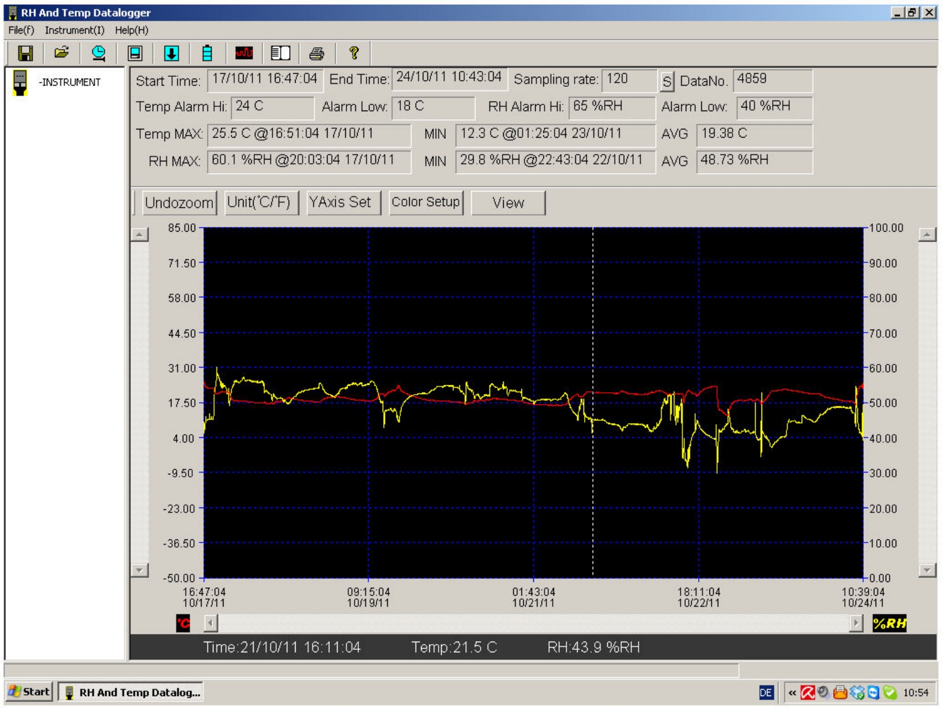943x709 pixels.
Task: Click the DE language indicator in the taskbar
Action: (x=766, y=692)
